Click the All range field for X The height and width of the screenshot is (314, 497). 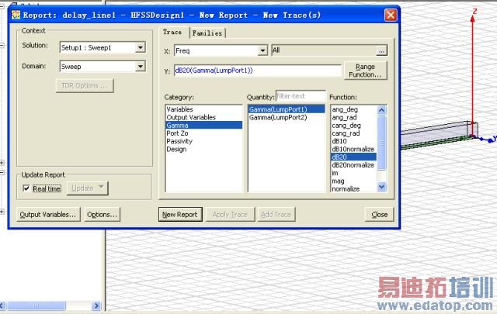tap(324, 50)
